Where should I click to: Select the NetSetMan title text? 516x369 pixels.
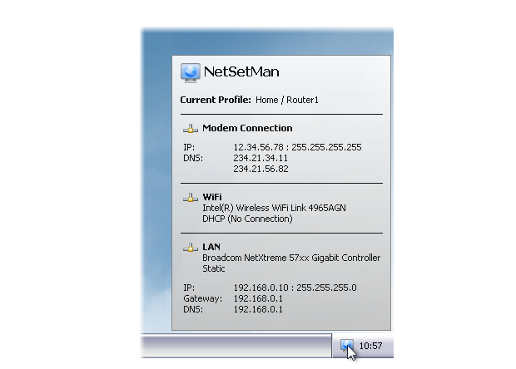pos(241,71)
